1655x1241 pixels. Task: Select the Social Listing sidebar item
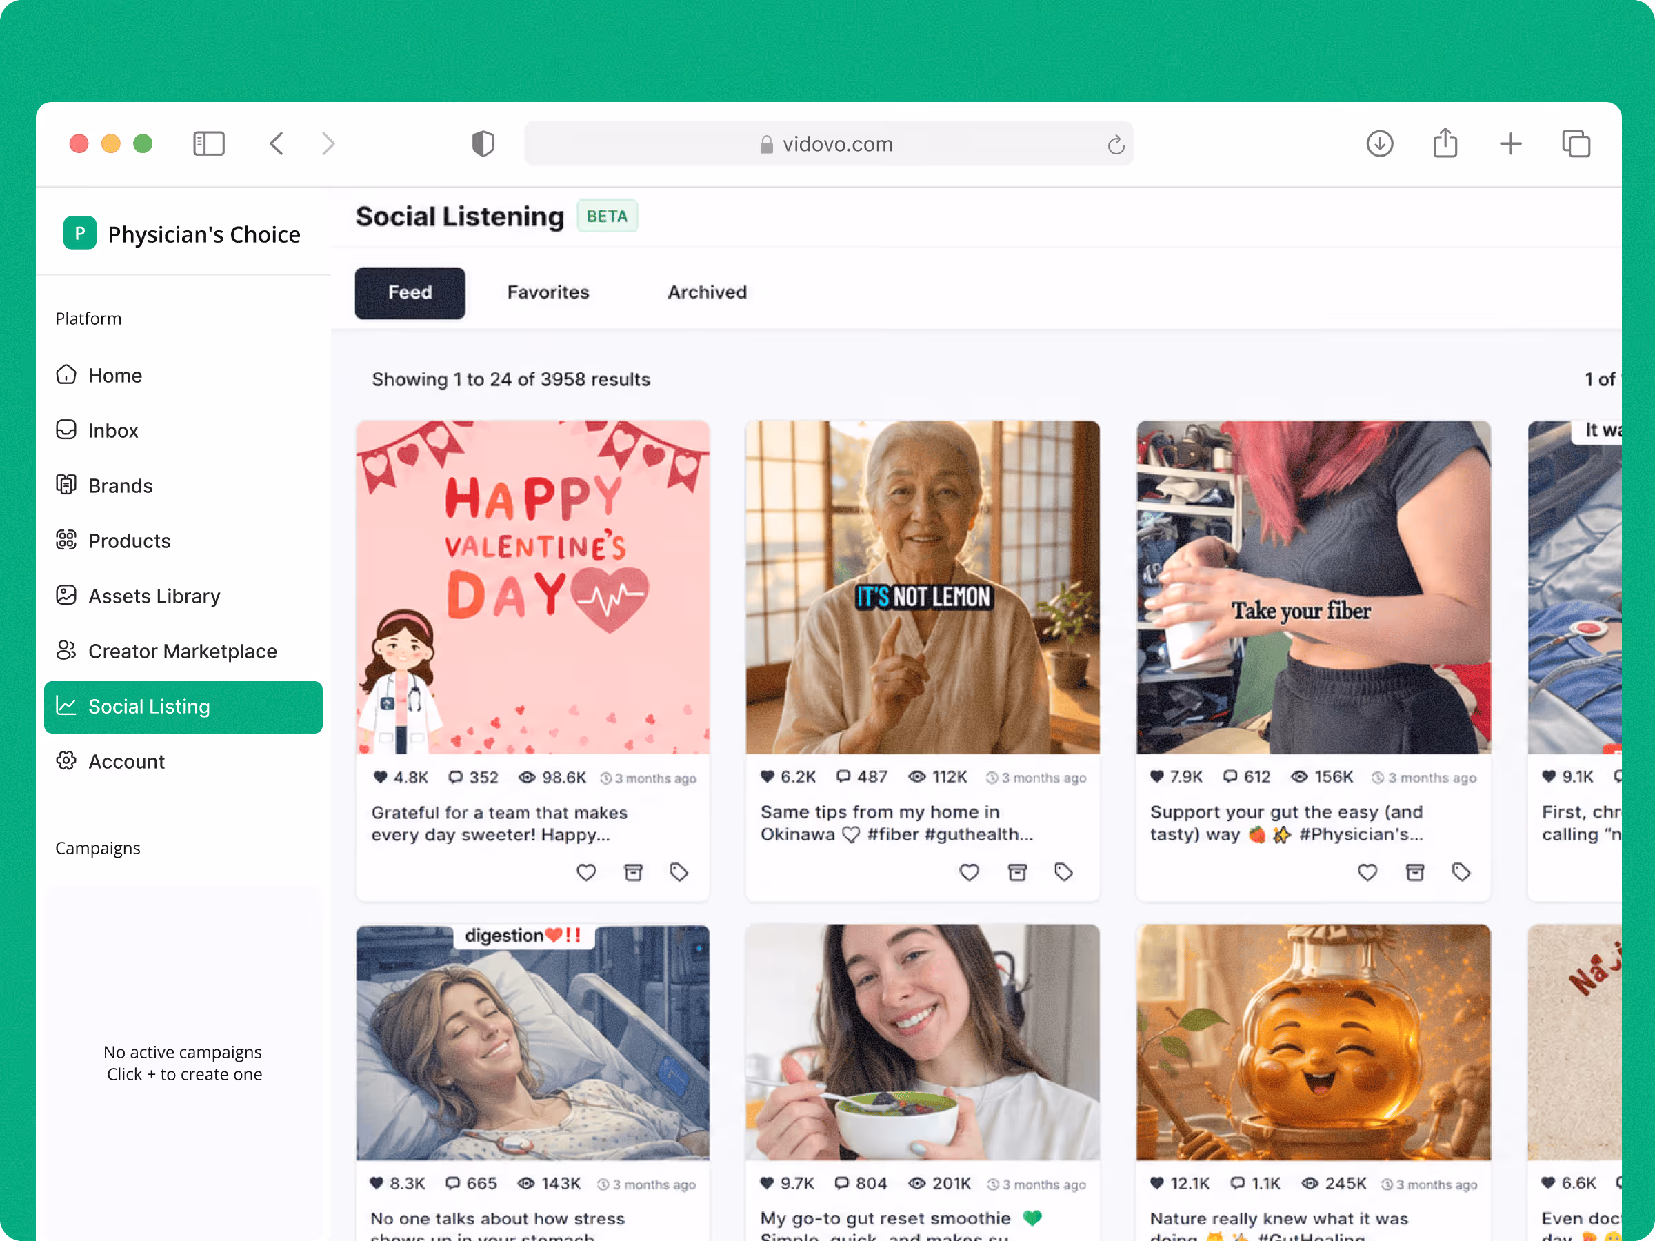(183, 707)
